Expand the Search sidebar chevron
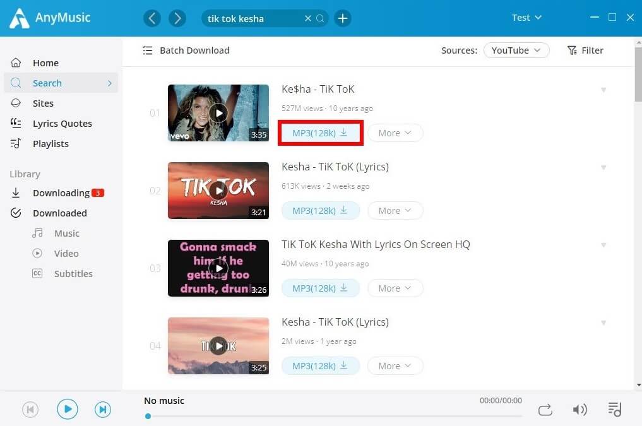 110,83
